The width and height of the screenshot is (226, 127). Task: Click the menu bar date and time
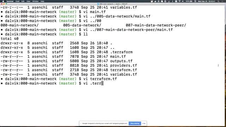tap(206, 1)
